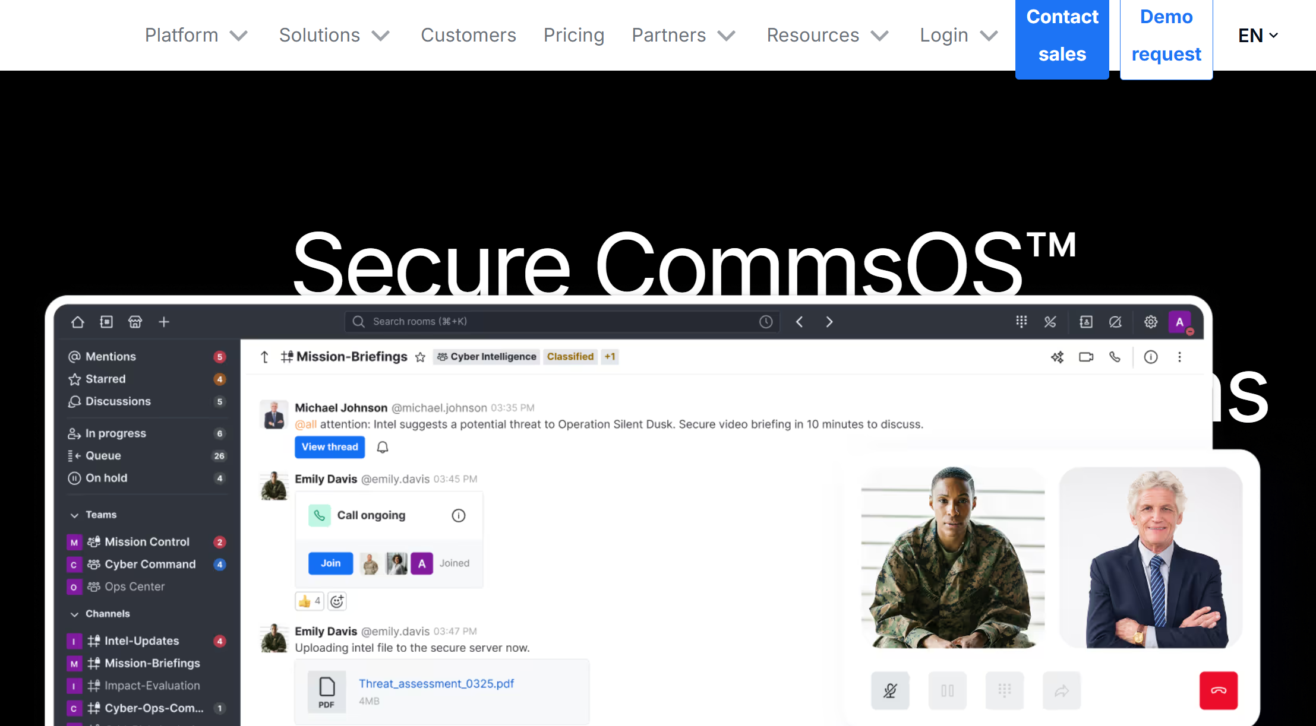Open the marketplace storefront icon
The width and height of the screenshot is (1316, 726).
[x=135, y=322]
